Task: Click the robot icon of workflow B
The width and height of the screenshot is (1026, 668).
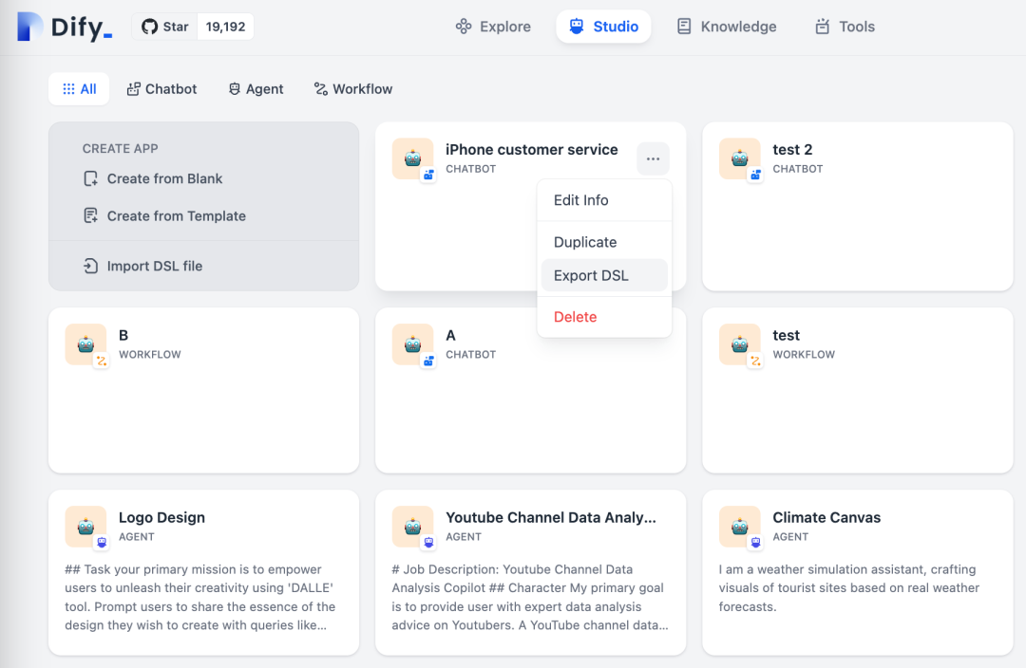Action: coord(85,344)
